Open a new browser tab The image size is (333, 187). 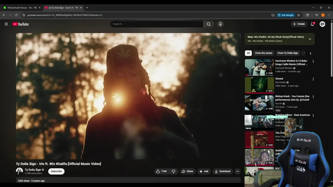(x=87, y=8)
